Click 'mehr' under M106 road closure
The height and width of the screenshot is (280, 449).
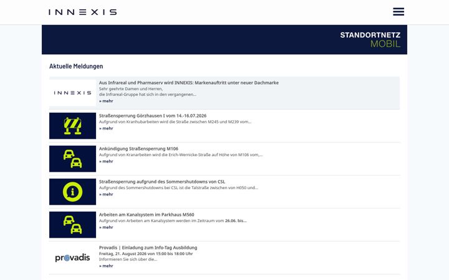click(106, 161)
